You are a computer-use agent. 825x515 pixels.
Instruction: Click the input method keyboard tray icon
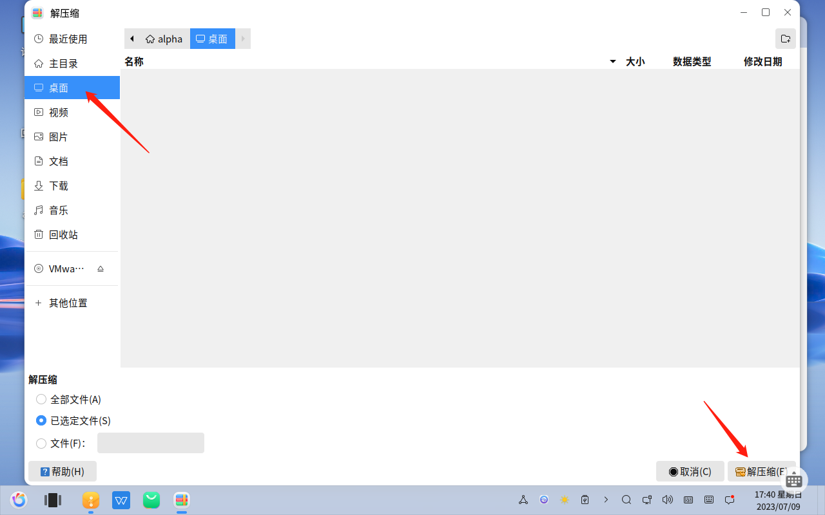(688, 500)
